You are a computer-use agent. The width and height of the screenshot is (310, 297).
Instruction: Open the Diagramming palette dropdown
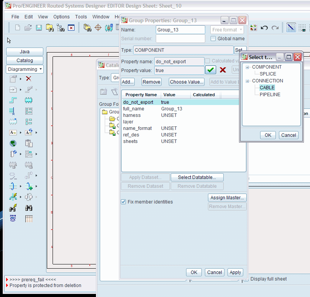25,69
